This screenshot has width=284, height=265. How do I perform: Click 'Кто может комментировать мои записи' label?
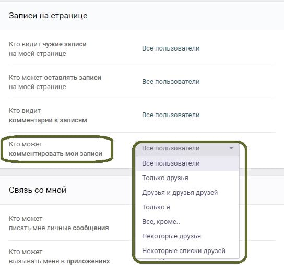[56, 149]
